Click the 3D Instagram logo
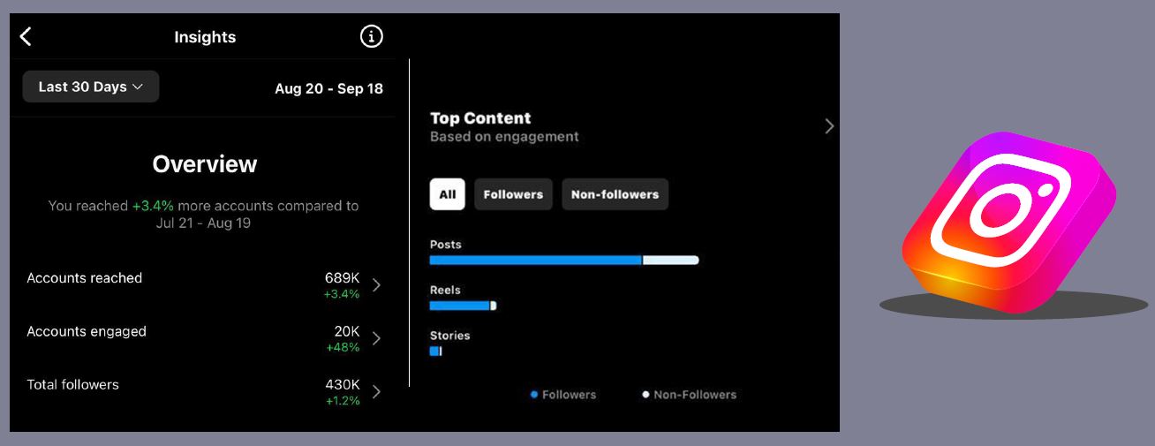Screen dimensions: 1155x446 [1009, 221]
